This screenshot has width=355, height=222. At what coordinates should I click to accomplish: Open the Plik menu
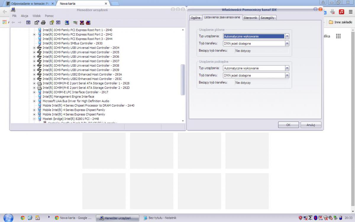click(x=14, y=16)
